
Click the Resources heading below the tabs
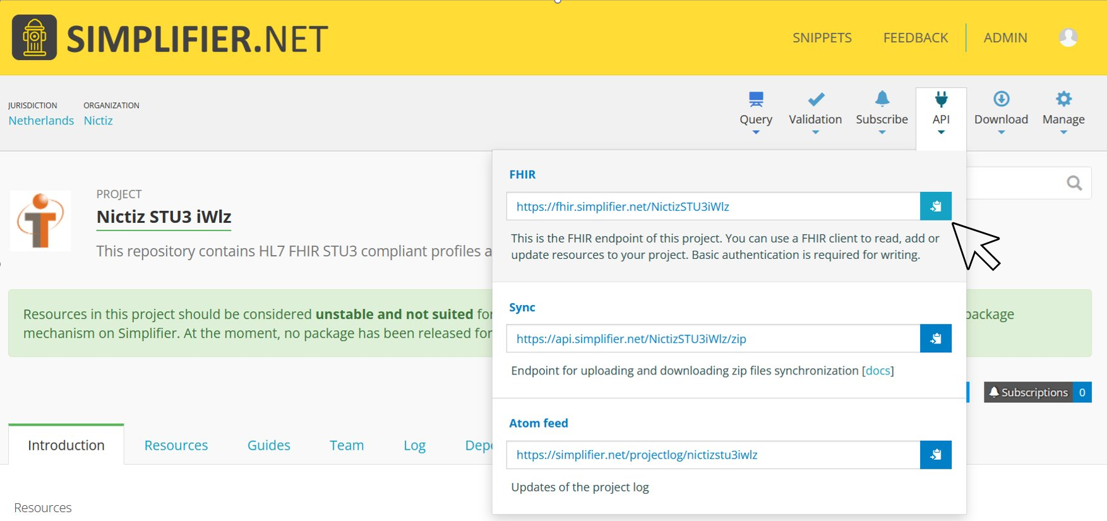pos(43,508)
